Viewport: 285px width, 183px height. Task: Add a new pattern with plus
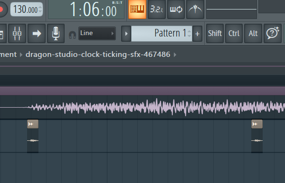pos(197,34)
